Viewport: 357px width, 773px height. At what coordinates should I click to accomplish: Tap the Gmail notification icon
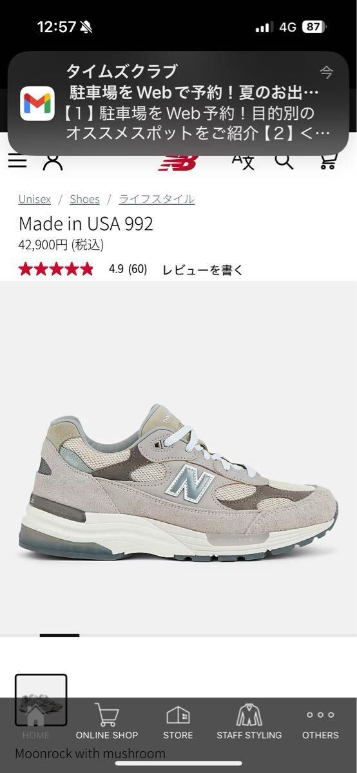[37, 103]
